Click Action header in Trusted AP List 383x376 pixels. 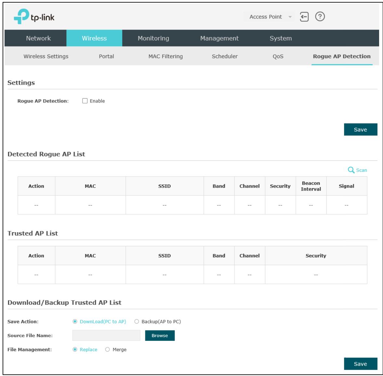(36, 256)
